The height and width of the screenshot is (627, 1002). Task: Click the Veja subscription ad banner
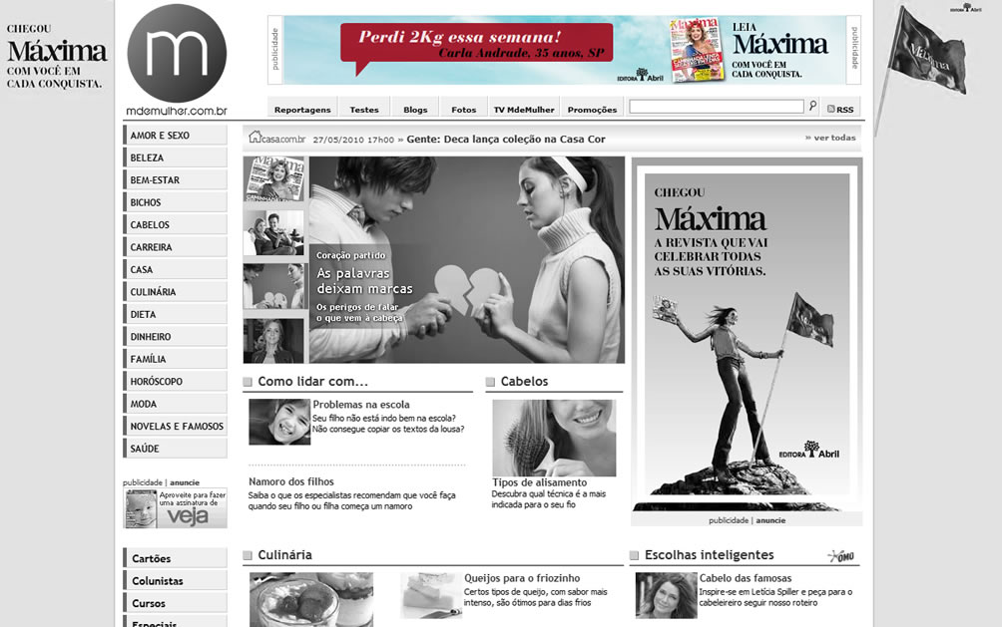point(175,508)
